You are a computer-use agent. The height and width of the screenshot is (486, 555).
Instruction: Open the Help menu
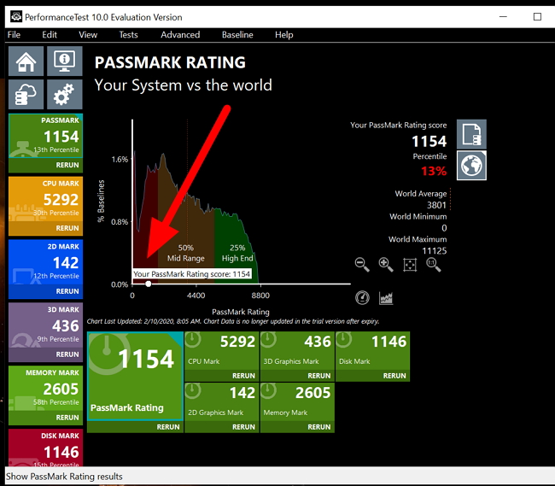pos(283,35)
